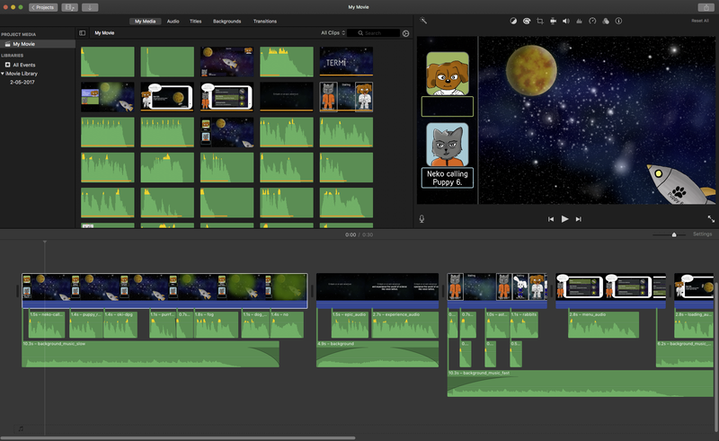The height and width of the screenshot is (441, 719).
Task: Open the color balance tool
Action: click(x=513, y=21)
